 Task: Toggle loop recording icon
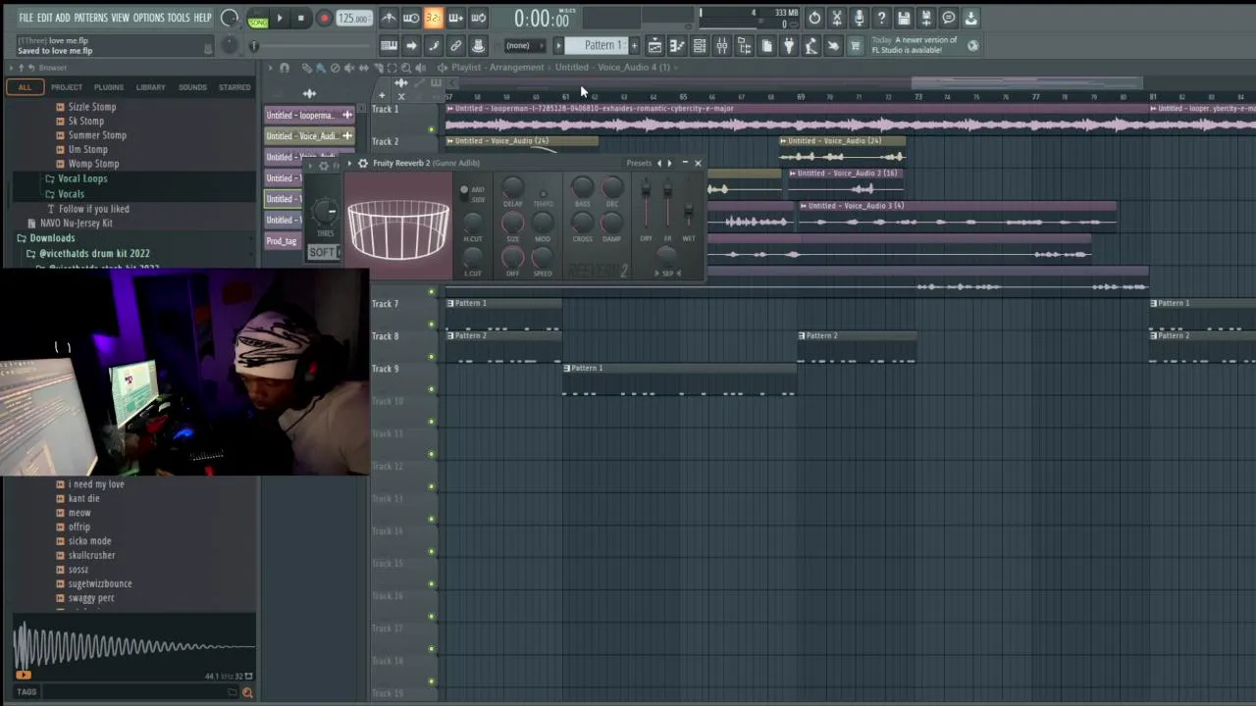pyautogui.click(x=478, y=18)
